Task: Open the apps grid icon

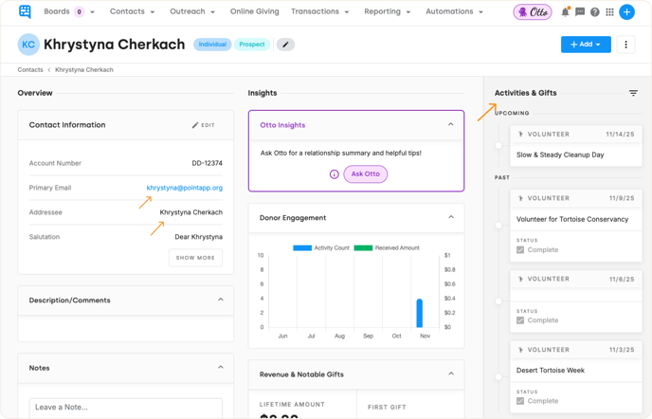Action: click(609, 12)
